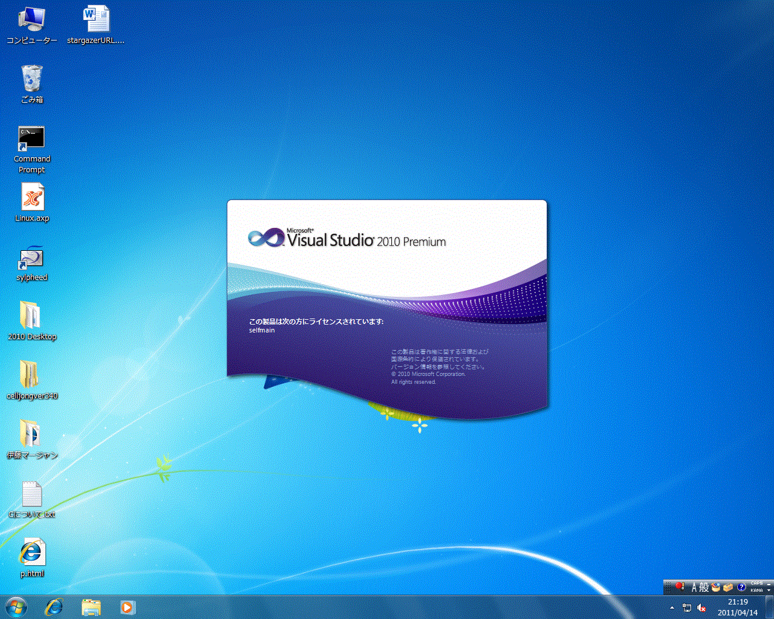Viewport: 774px width, 619px height.
Task: Select the 伊藤マージャン folder icon
Action: (32, 439)
